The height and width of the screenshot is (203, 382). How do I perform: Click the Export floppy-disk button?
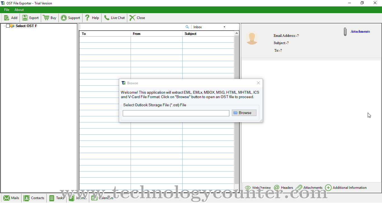pos(30,18)
